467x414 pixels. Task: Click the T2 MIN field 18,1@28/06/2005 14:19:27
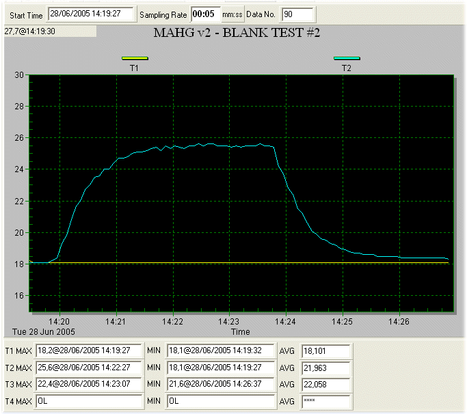[220, 368]
